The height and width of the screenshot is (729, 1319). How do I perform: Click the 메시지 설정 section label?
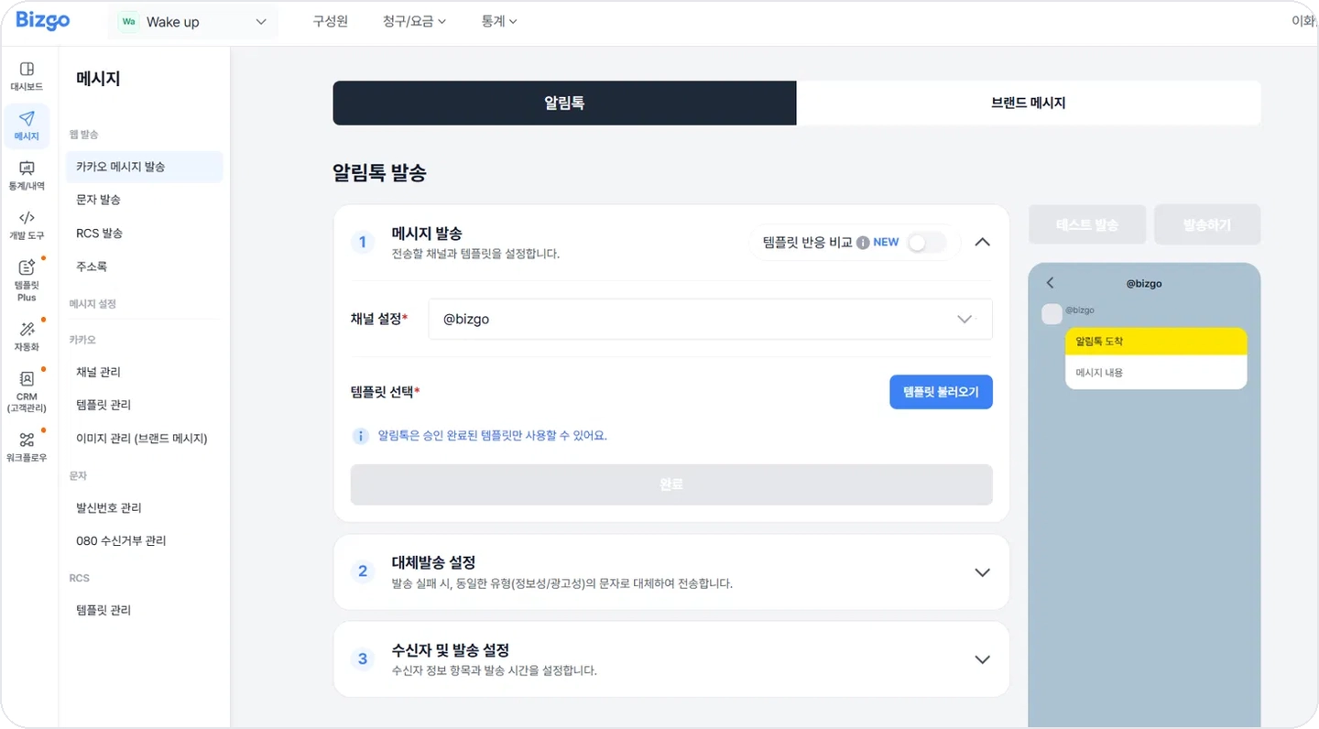point(93,303)
